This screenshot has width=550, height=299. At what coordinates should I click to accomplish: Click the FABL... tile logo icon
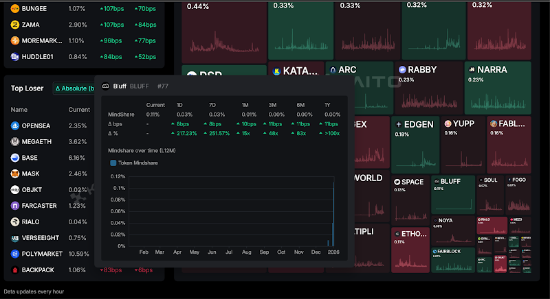(494, 123)
